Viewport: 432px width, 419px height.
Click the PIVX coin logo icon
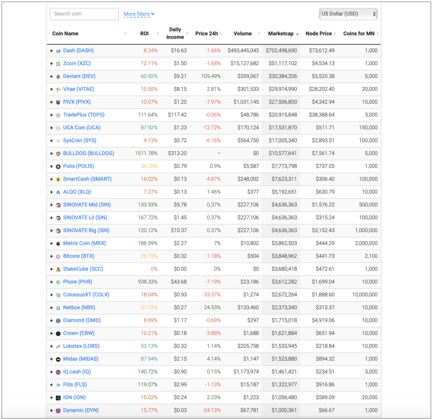[x=58, y=102]
